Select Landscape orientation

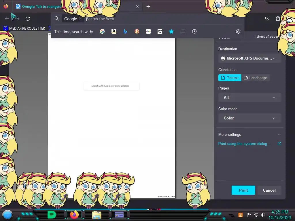coord(256,78)
